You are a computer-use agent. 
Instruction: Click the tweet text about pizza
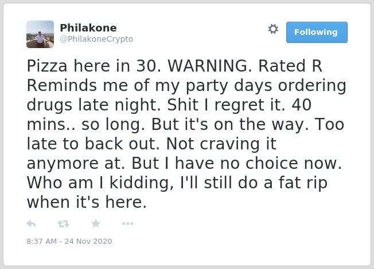186,134
